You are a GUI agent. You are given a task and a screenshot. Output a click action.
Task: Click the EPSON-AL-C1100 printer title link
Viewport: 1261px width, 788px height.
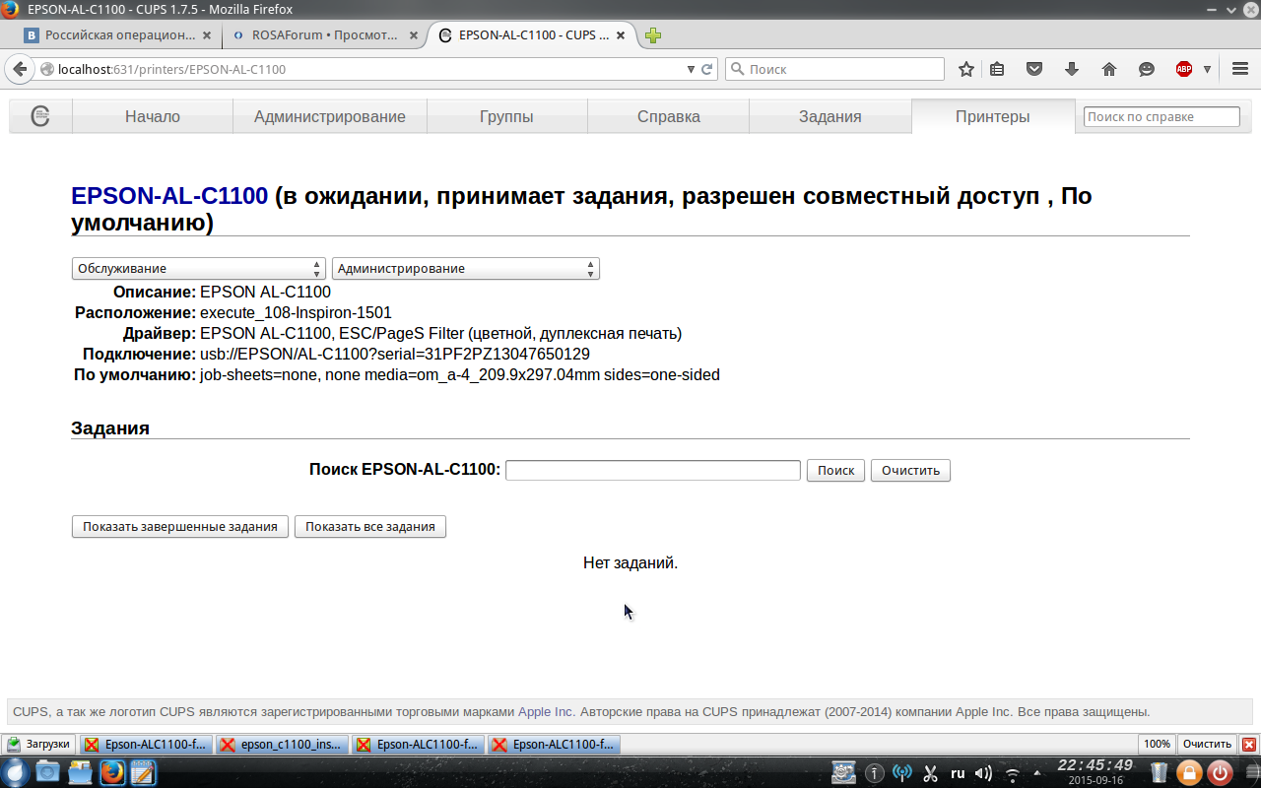point(169,196)
